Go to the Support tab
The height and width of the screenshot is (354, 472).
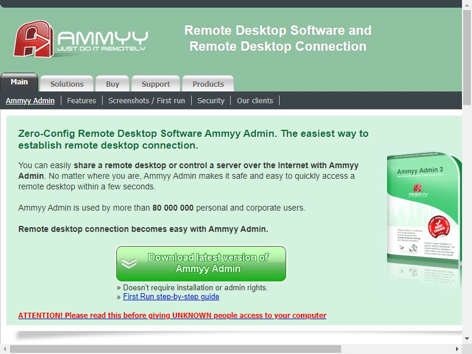[156, 84]
